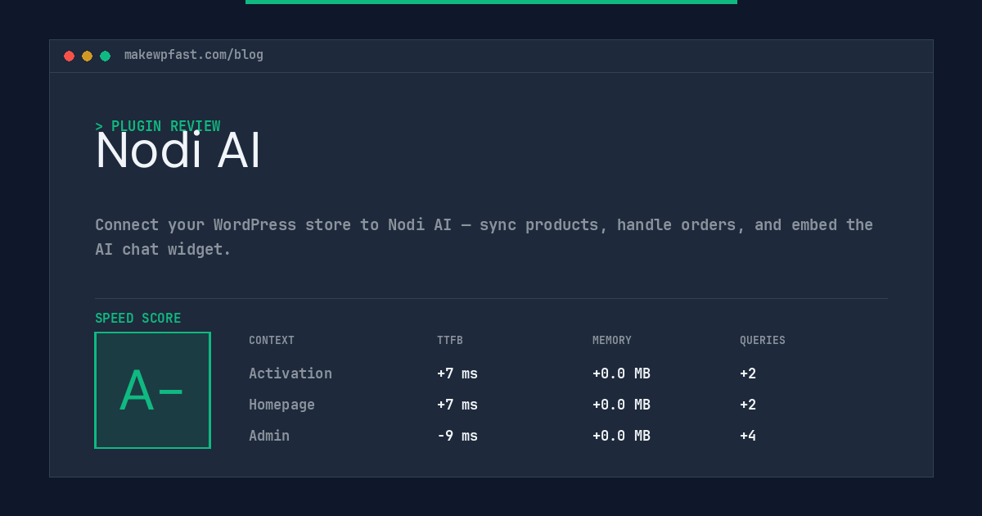Image resolution: width=982 pixels, height=516 pixels.
Task: Click the Homepage TTFB value '+7 ms'
Action: click(x=457, y=405)
